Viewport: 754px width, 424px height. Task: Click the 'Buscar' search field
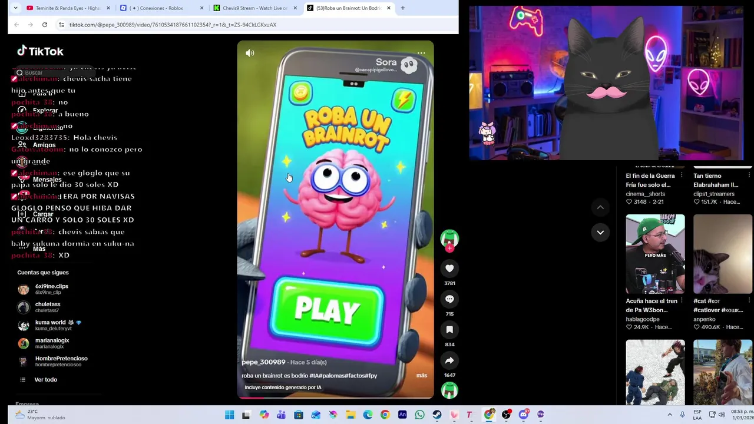point(53,72)
